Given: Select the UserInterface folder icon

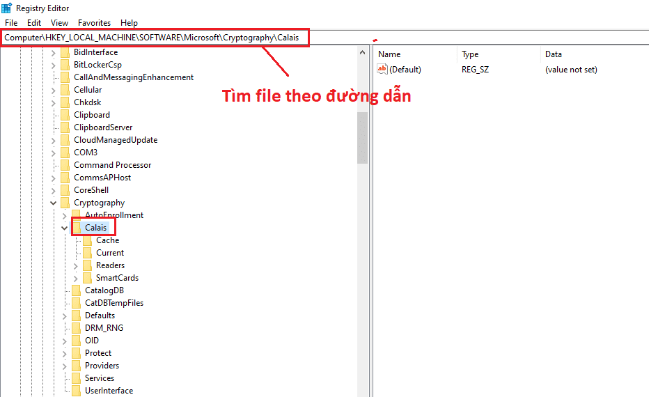Looking at the screenshot, I should (76, 391).
